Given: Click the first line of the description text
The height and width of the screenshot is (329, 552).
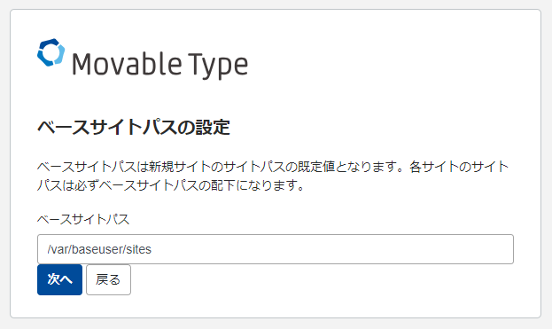Looking at the screenshot, I should [x=273, y=166].
